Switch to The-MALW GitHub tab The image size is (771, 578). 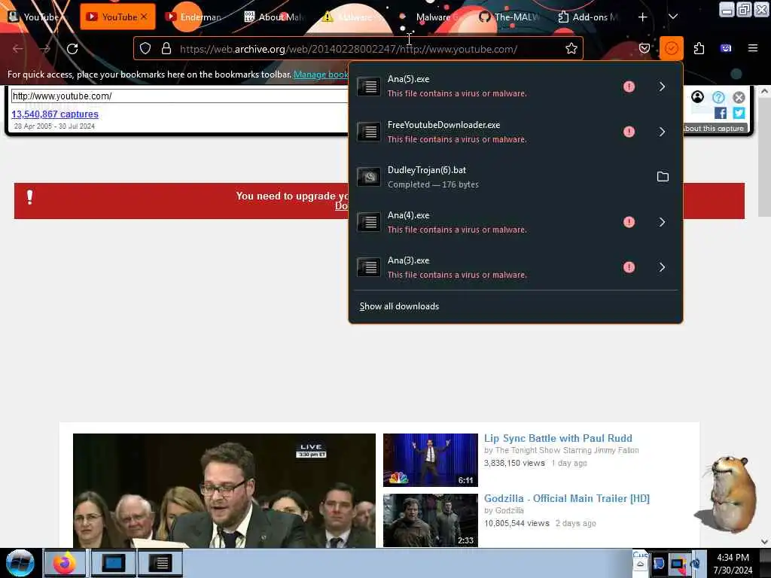510,17
